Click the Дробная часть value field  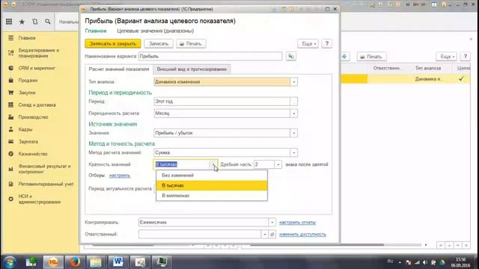click(264, 164)
